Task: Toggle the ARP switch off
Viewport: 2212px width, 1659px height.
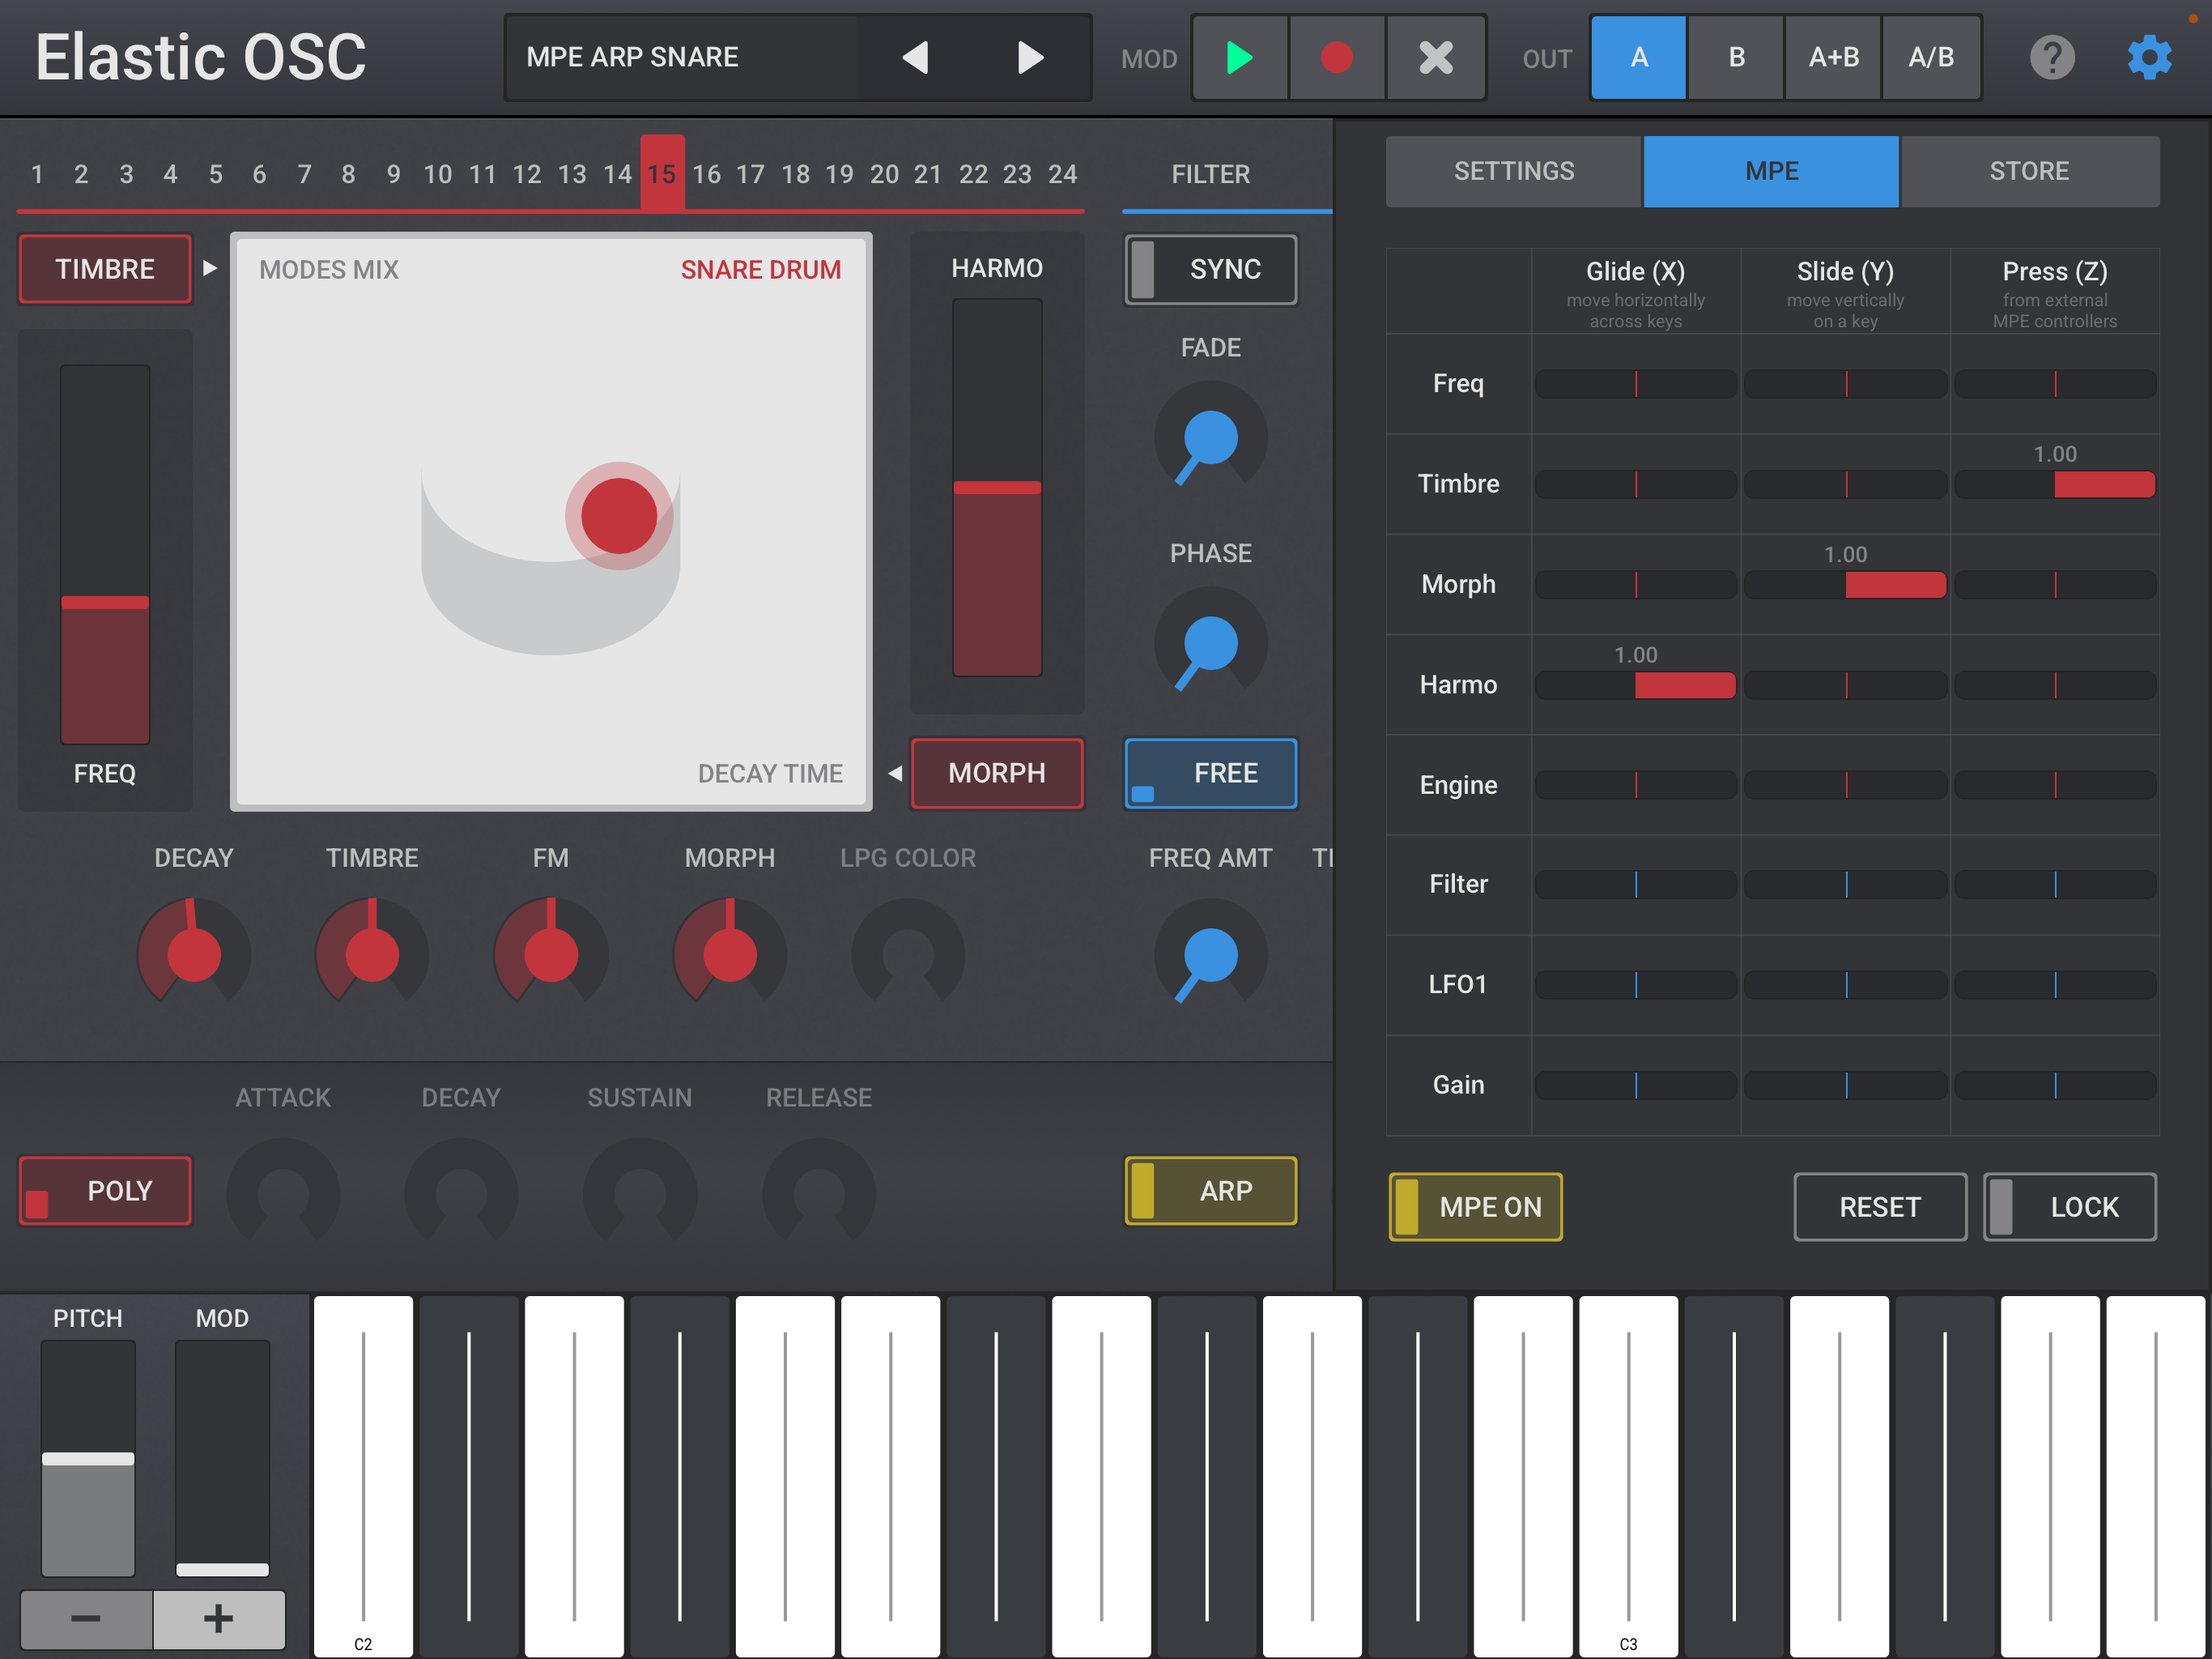Action: pos(1210,1191)
